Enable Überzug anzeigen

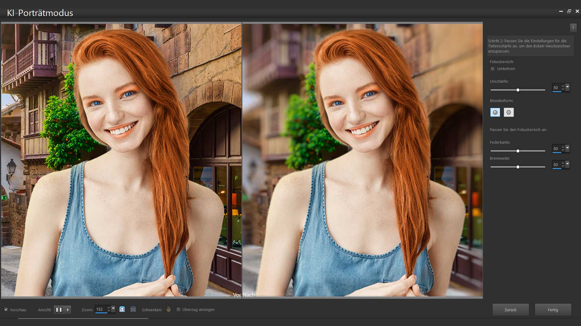click(x=178, y=309)
